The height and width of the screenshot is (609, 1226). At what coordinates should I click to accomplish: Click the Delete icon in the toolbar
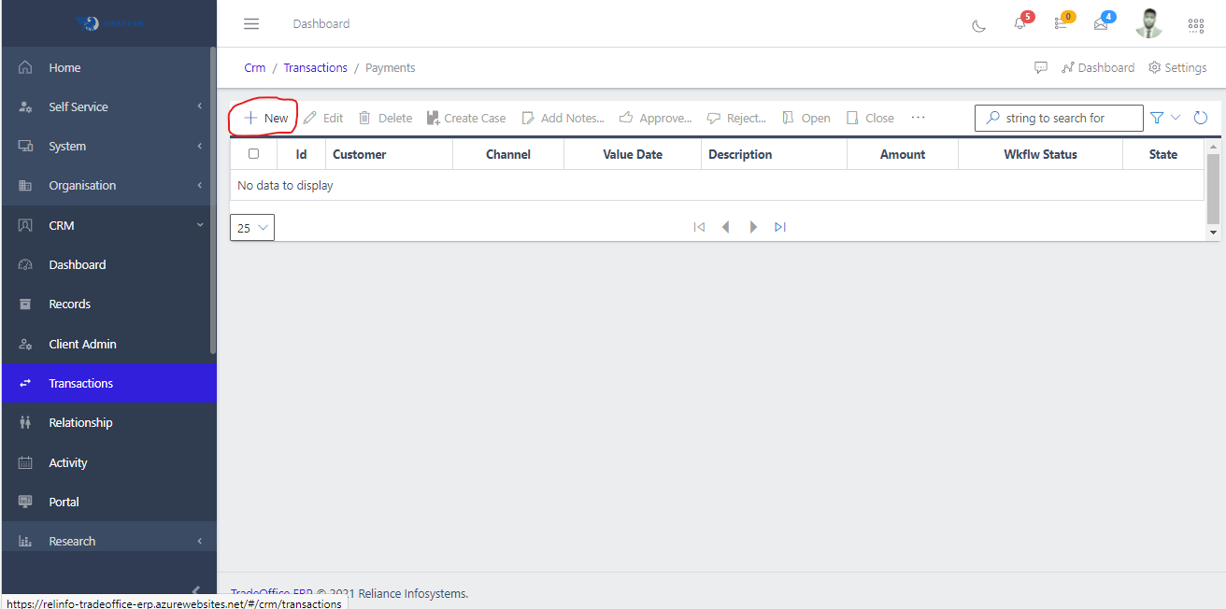coord(384,118)
